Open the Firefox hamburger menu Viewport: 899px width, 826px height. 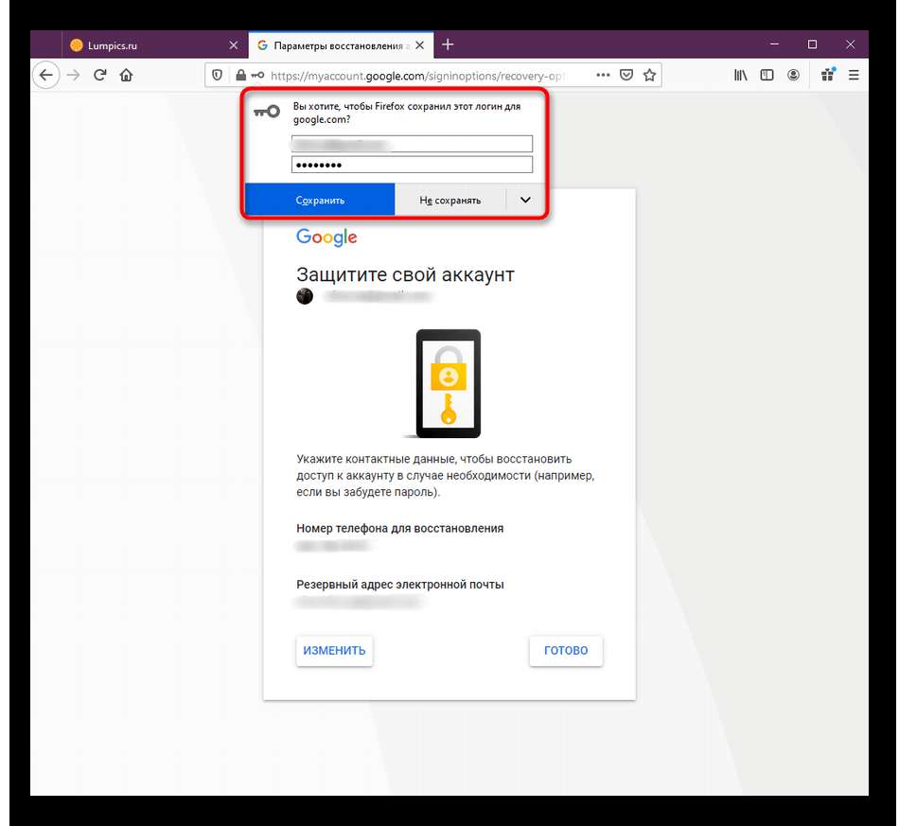pos(854,75)
